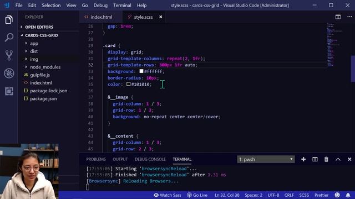Maximize the panel with the up chevron
355x199 pixels.
point(338,159)
